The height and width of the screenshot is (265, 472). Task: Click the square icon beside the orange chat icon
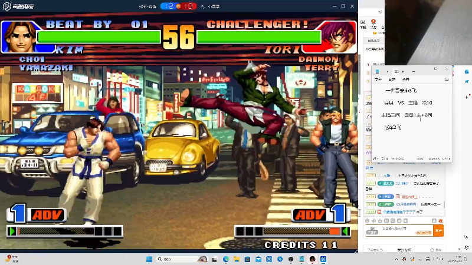[434, 221]
